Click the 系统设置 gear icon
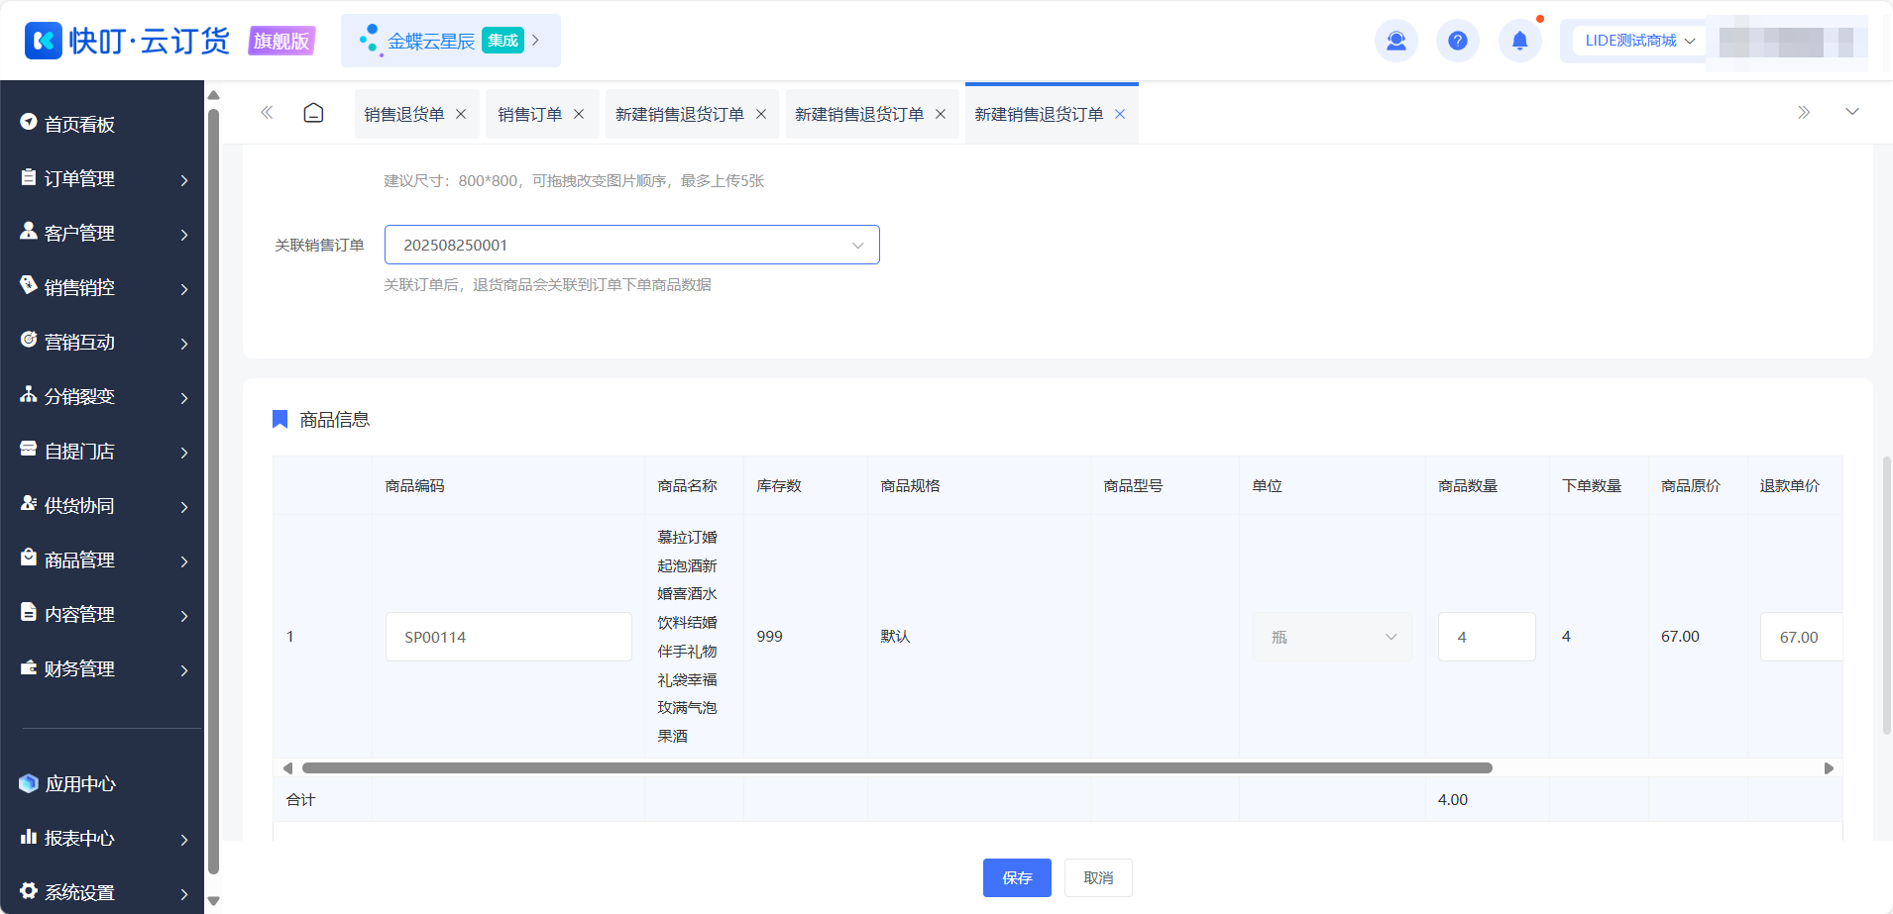Image resolution: width=1893 pixels, height=914 pixels. 29,890
